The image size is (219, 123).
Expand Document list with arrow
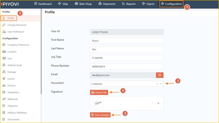click(161, 84)
